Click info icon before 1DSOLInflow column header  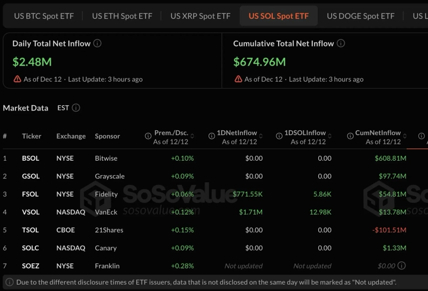tap(279, 136)
